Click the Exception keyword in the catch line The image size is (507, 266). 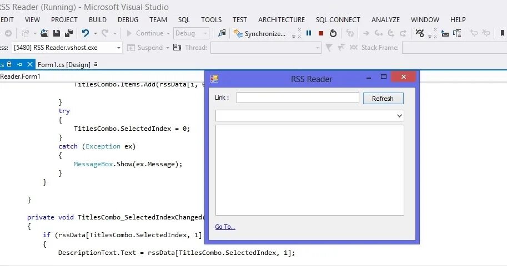click(103, 146)
